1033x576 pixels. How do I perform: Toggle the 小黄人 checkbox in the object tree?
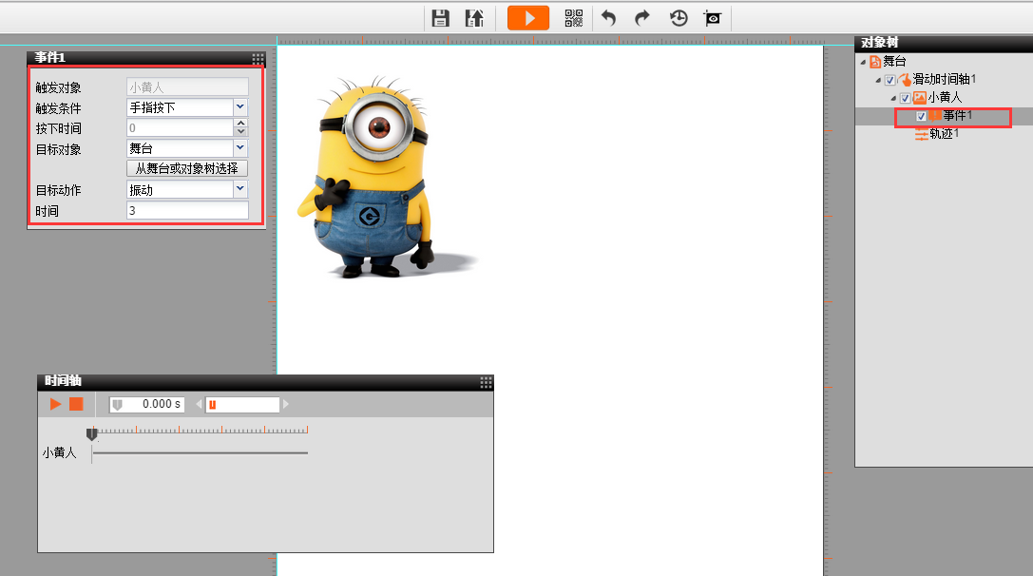coord(906,98)
